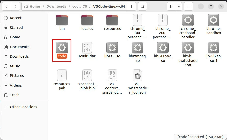
Task: Open Recent in the sidebar
Action: pyautogui.click(x=16, y=18)
